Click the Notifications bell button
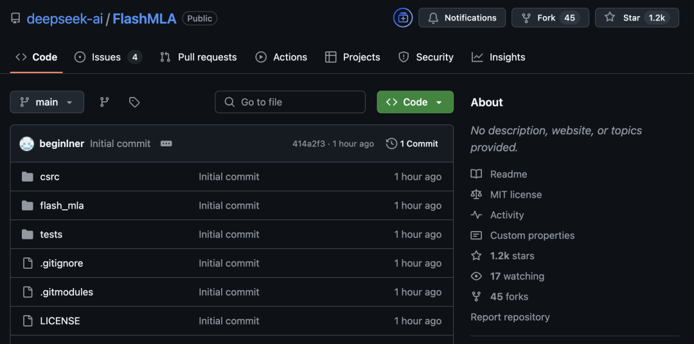This screenshot has width=694, height=344. 462,18
